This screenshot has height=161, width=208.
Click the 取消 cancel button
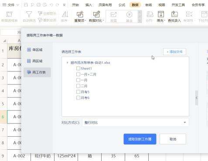tap(173, 139)
